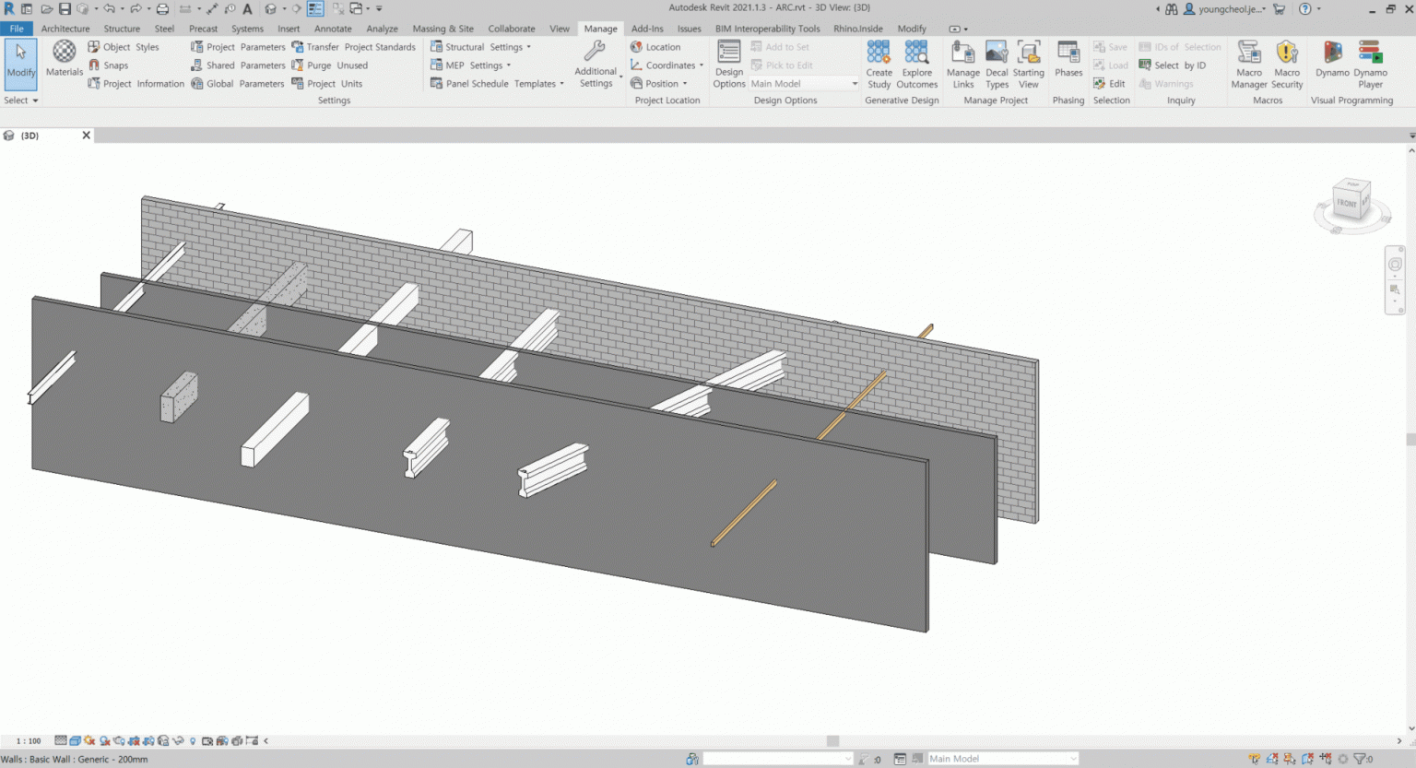Open Manage Links

click(962, 65)
